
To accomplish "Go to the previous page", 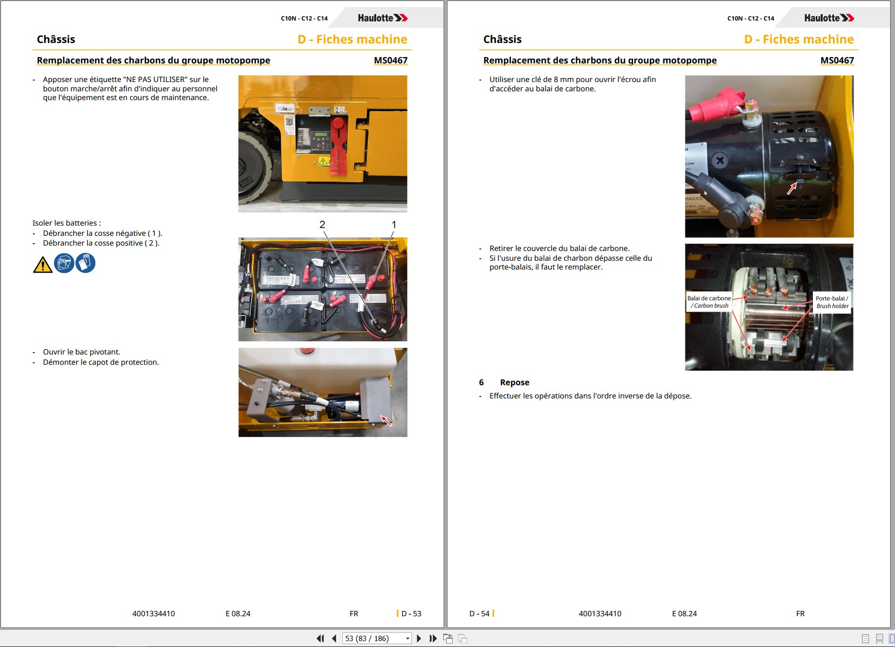I will pos(334,638).
